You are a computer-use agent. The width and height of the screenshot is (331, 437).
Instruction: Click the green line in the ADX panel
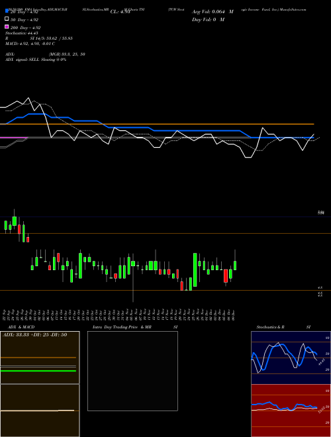(38, 371)
